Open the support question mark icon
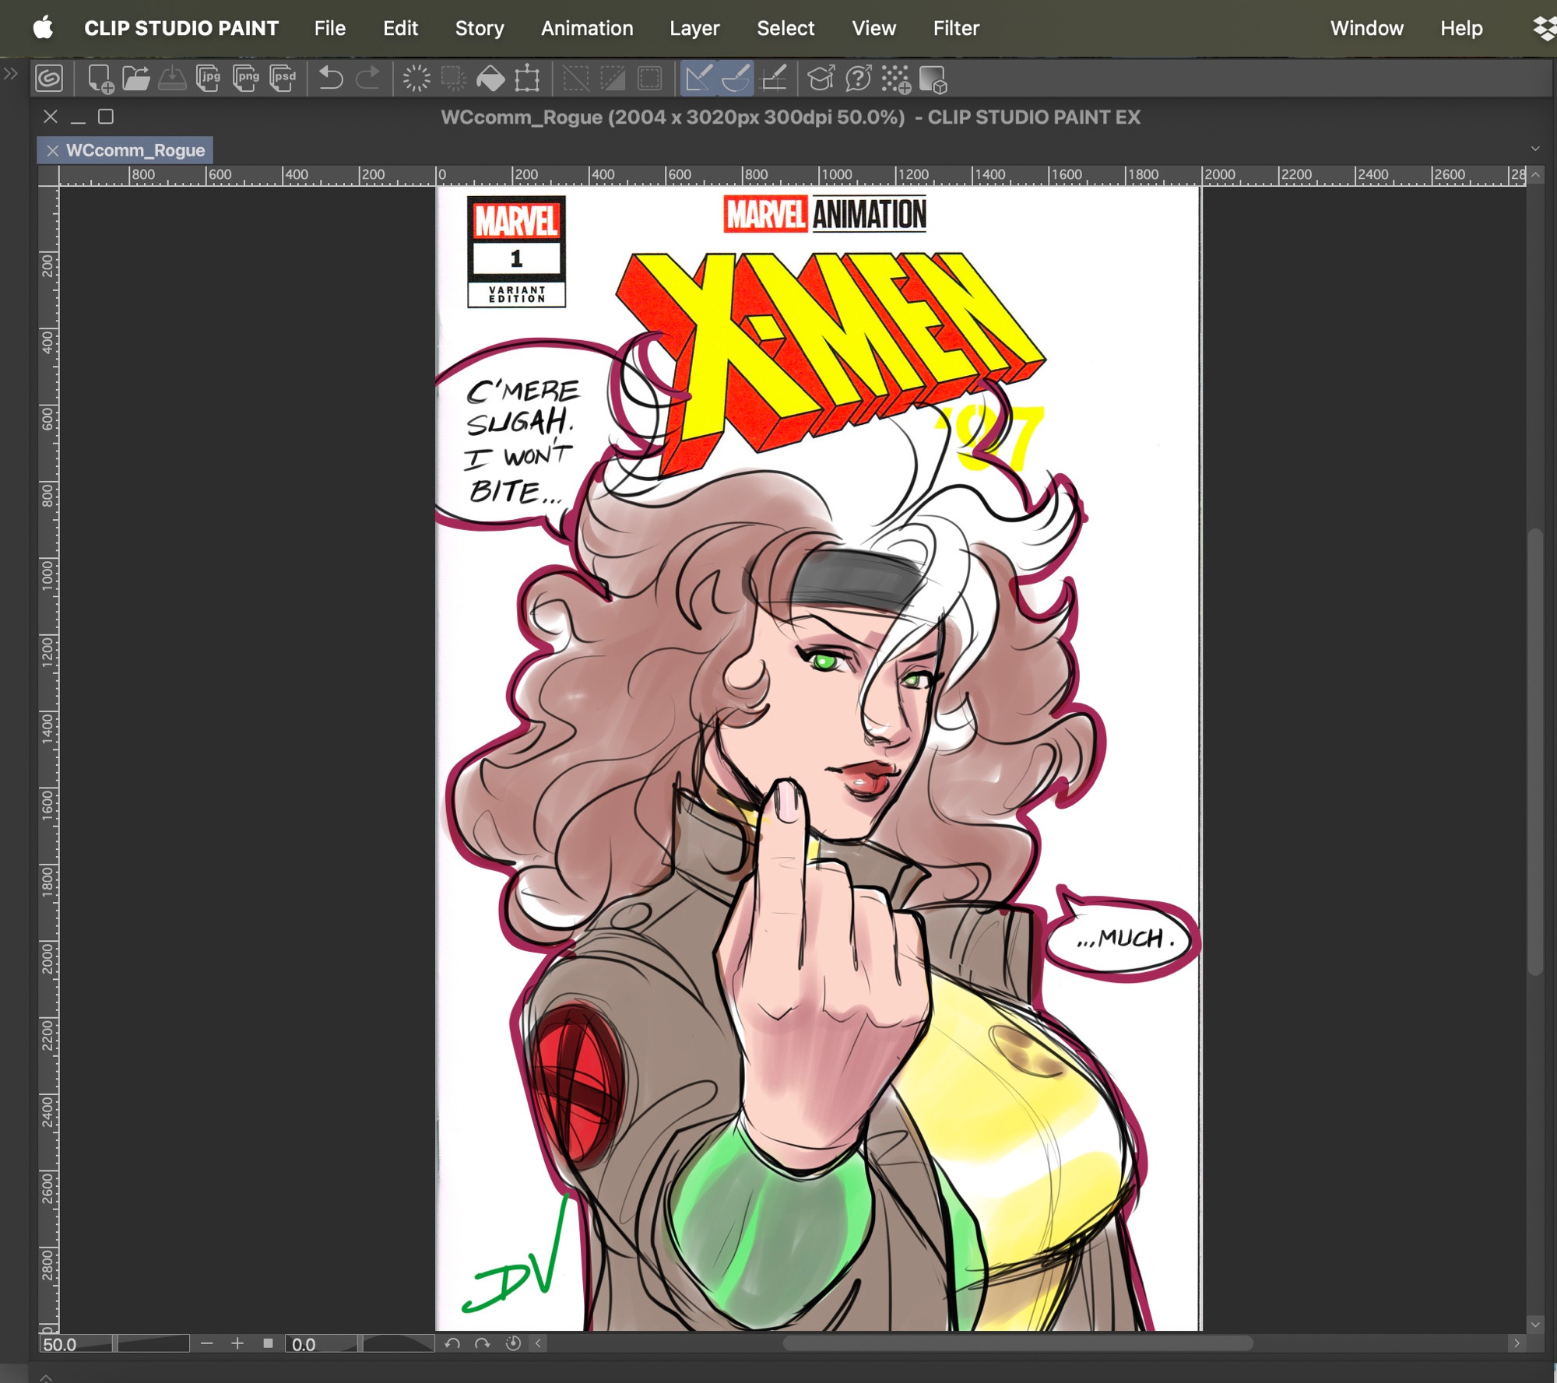 [858, 79]
